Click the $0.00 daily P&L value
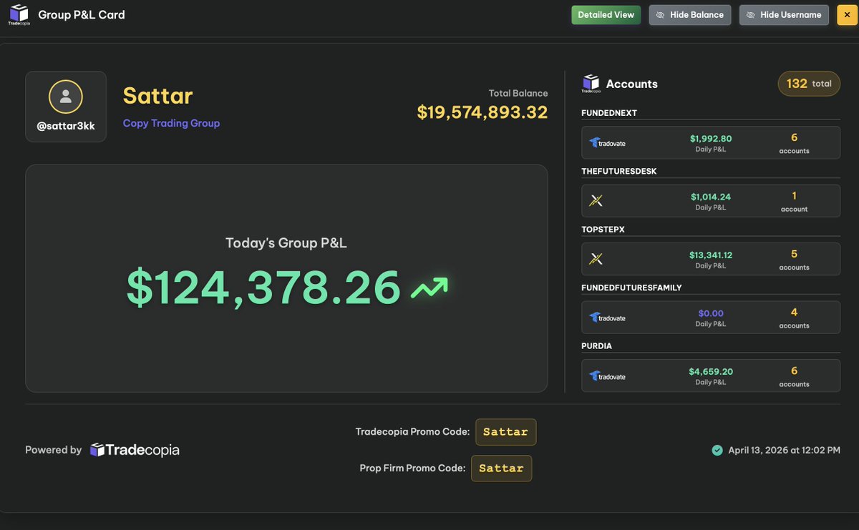 [x=711, y=313]
